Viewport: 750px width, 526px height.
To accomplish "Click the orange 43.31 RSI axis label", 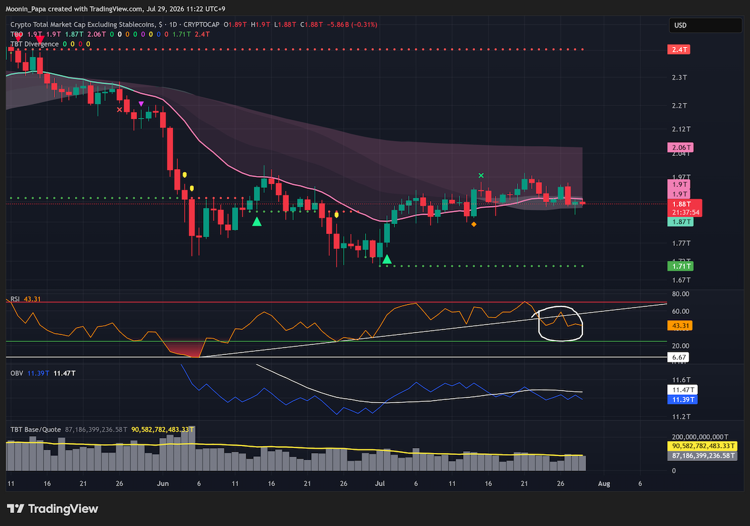I will click(680, 326).
